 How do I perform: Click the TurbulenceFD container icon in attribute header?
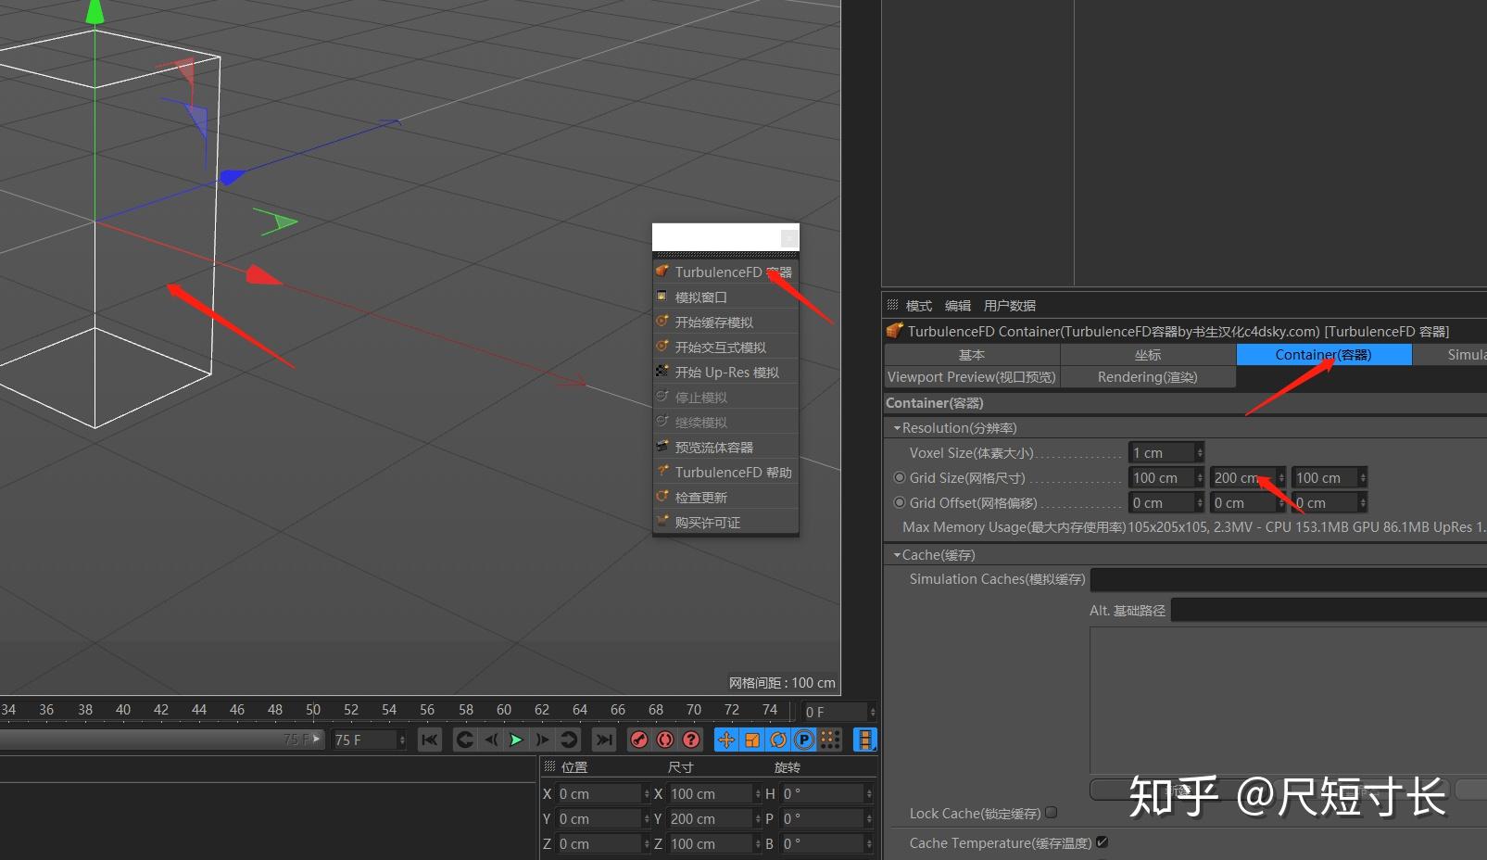[x=894, y=331]
